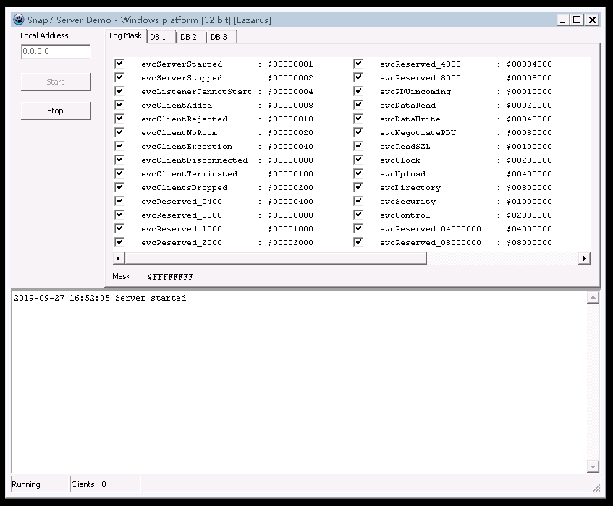613x506 pixels.
Task: Click the $00000001 mask value
Action: pyautogui.click(x=290, y=64)
